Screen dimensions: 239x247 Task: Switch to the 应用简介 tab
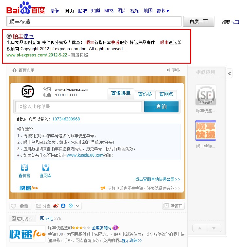click(x=23, y=219)
